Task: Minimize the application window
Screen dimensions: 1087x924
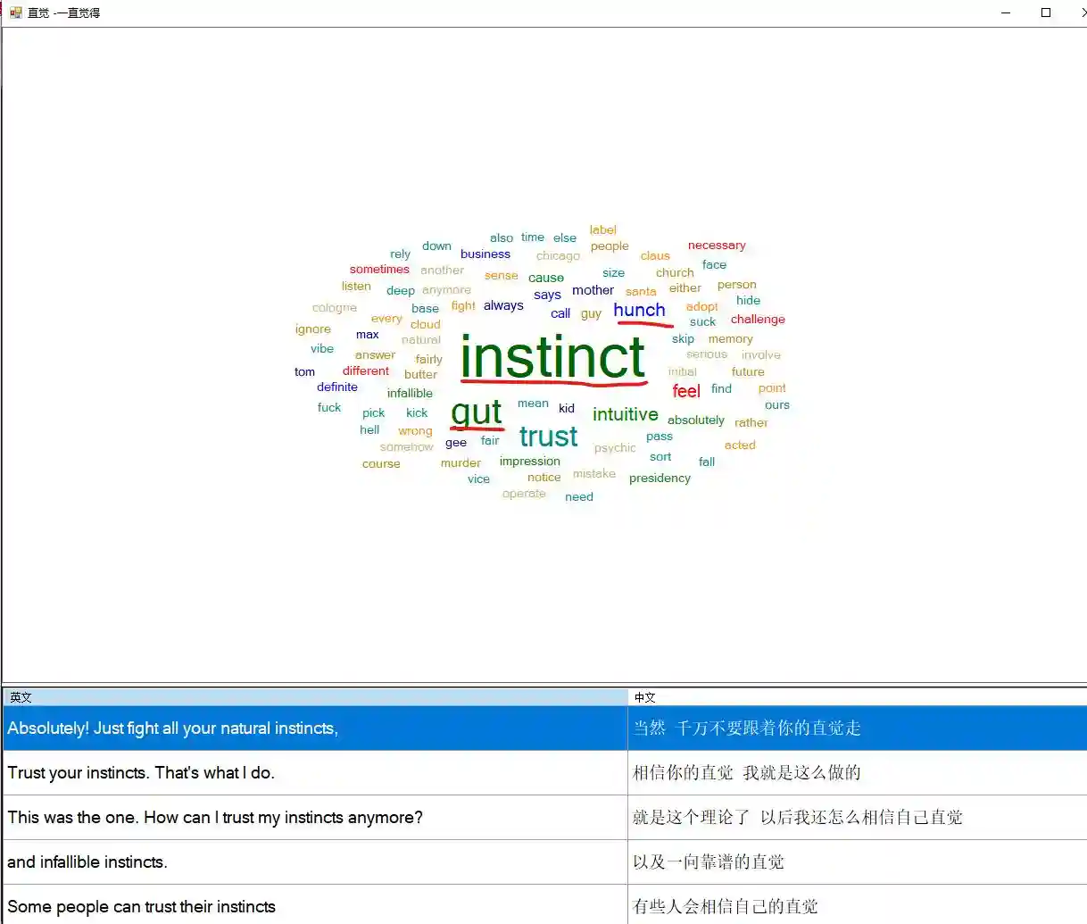Action: (1006, 12)
